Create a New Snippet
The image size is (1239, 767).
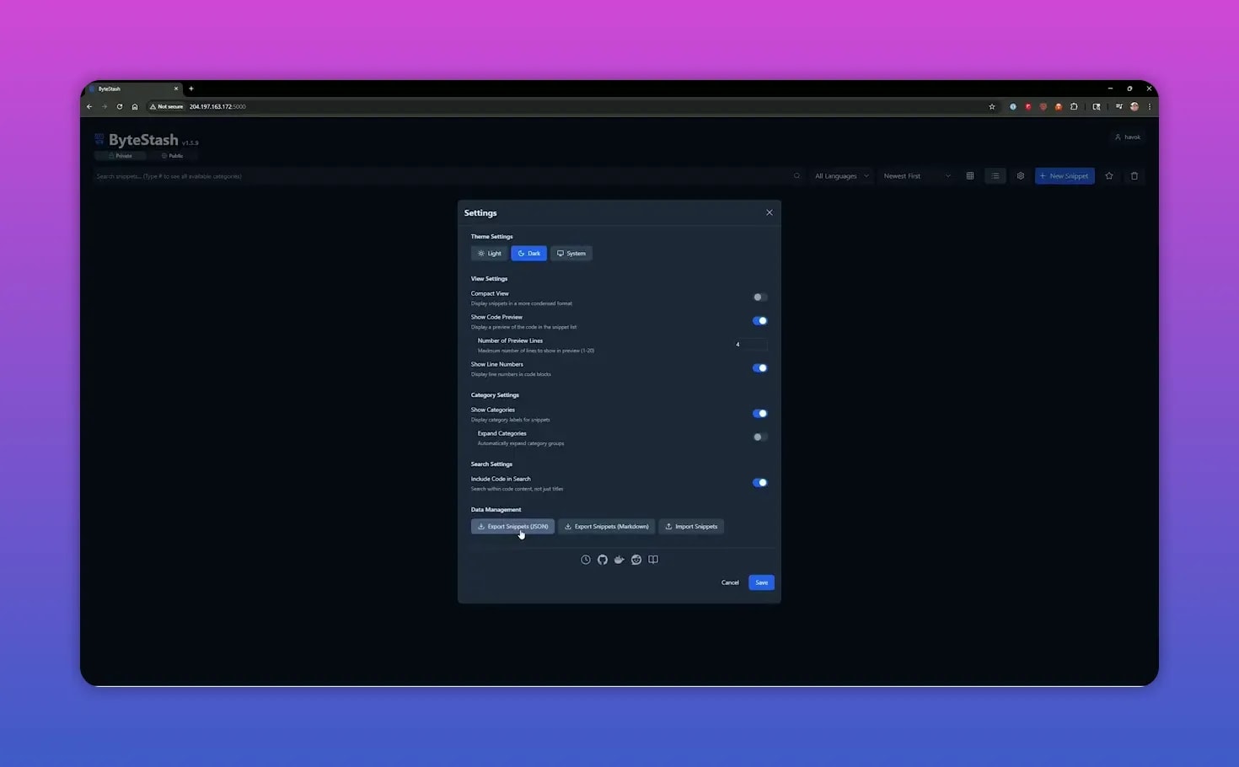point(1065,176)
